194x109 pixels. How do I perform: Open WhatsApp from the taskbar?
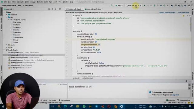tap(84, 106)
